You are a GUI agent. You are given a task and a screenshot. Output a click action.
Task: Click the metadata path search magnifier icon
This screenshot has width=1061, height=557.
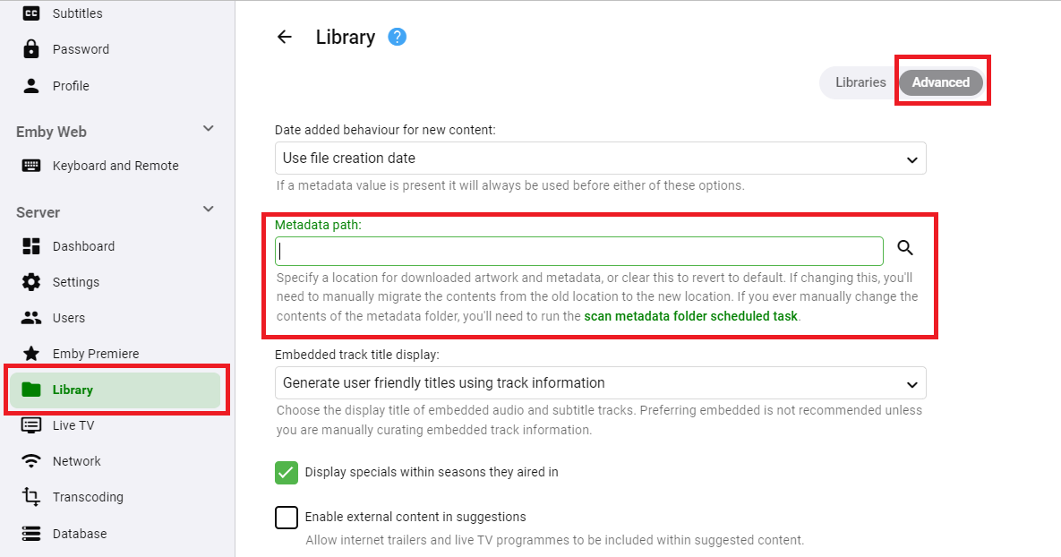coord(905,249)
